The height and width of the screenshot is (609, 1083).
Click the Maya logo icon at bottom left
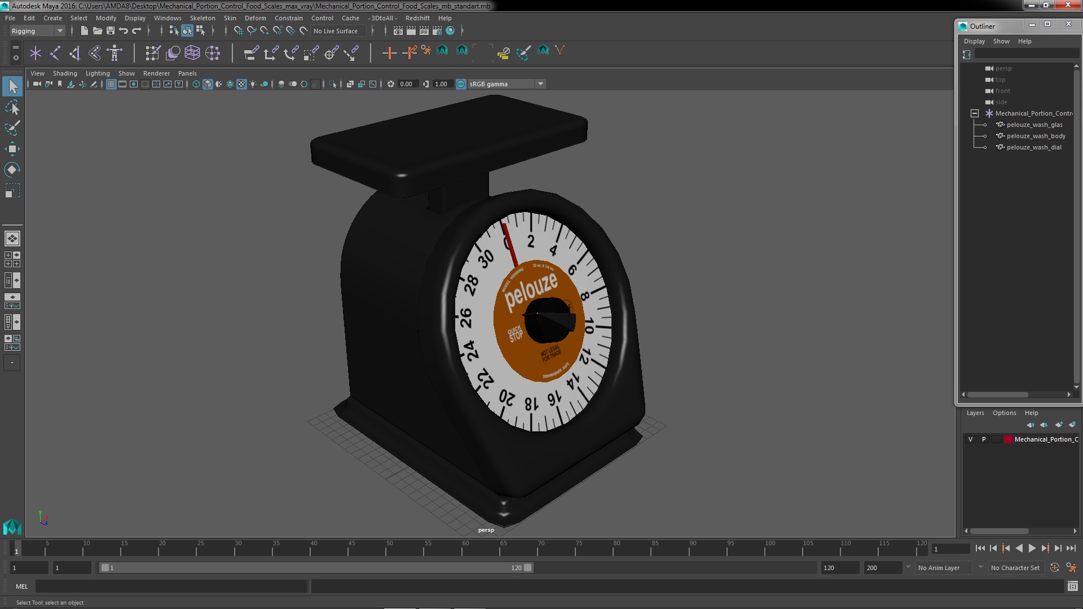[x=12, y=526]
